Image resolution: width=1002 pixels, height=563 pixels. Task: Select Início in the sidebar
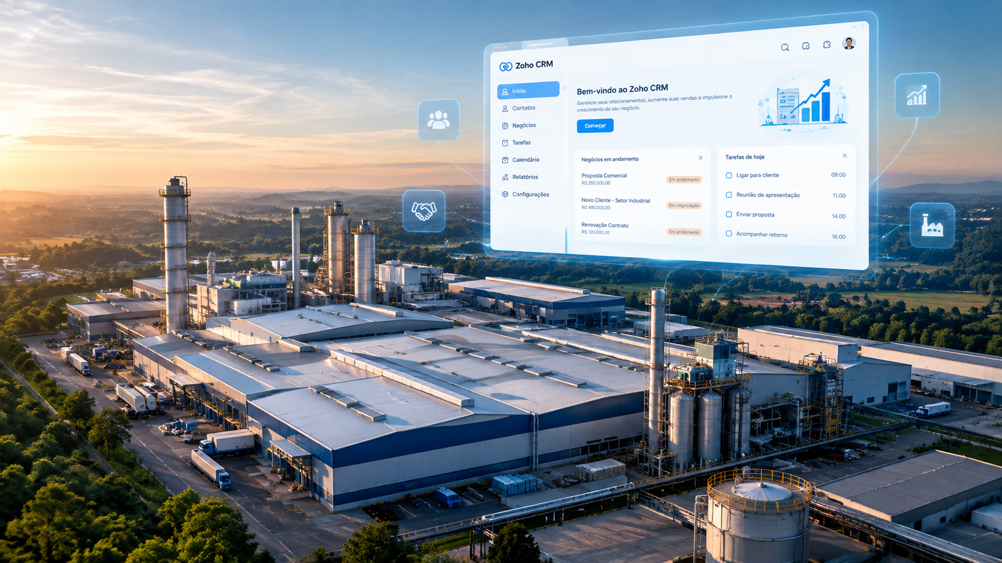[528, 90]
